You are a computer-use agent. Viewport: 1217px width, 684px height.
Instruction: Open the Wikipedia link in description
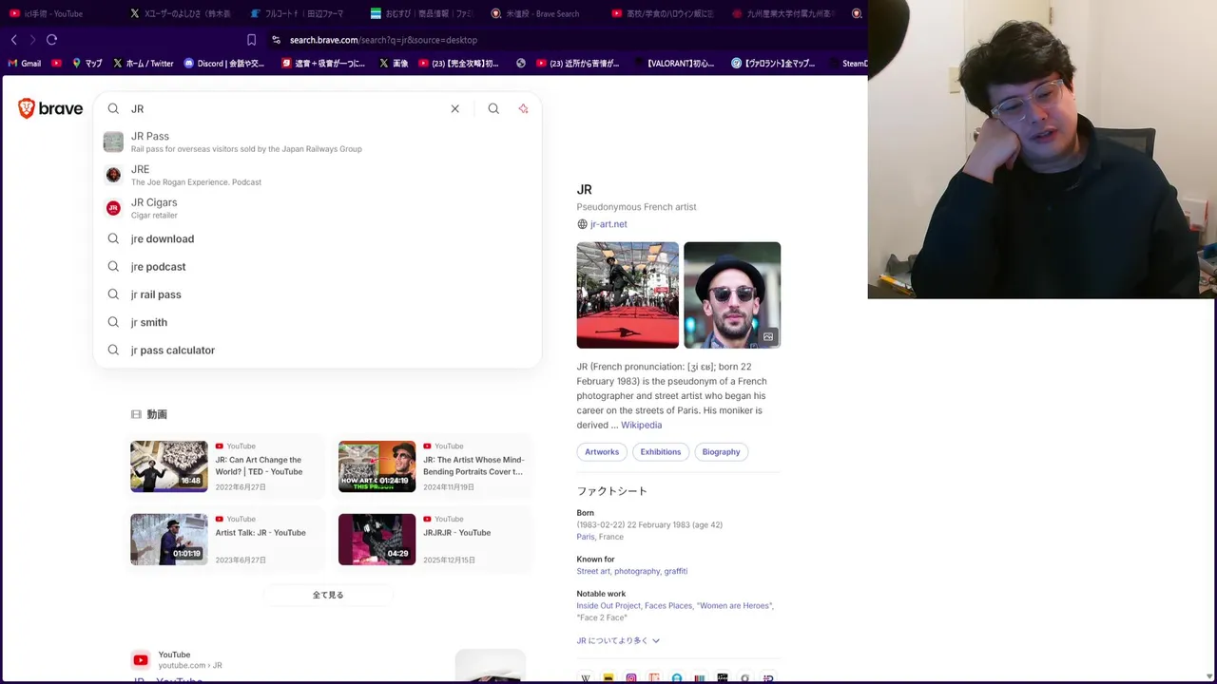pyautogui.click(x=641, y=425)
